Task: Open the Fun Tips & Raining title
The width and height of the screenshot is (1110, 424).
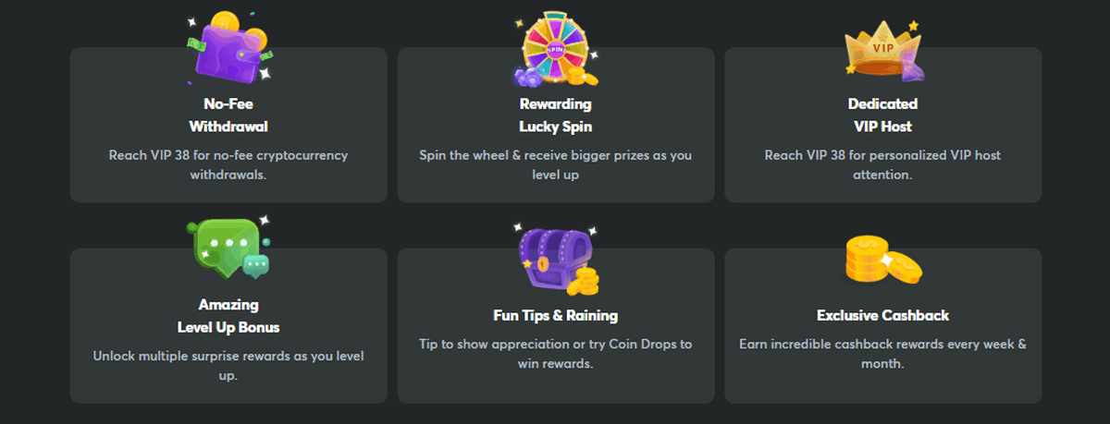Action: (555, 315)
